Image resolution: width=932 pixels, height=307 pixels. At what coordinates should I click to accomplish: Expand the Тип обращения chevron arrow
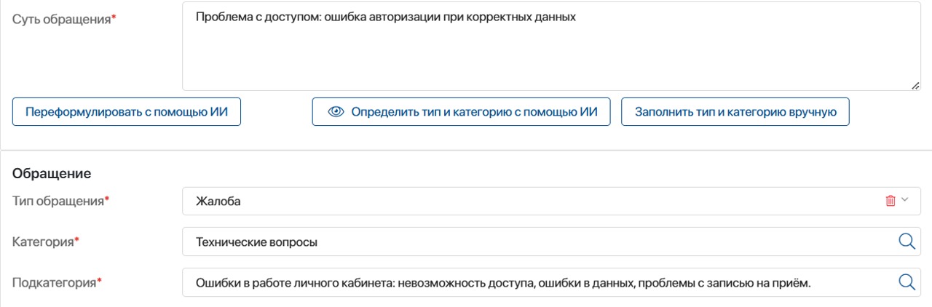[x=905, y=200]
